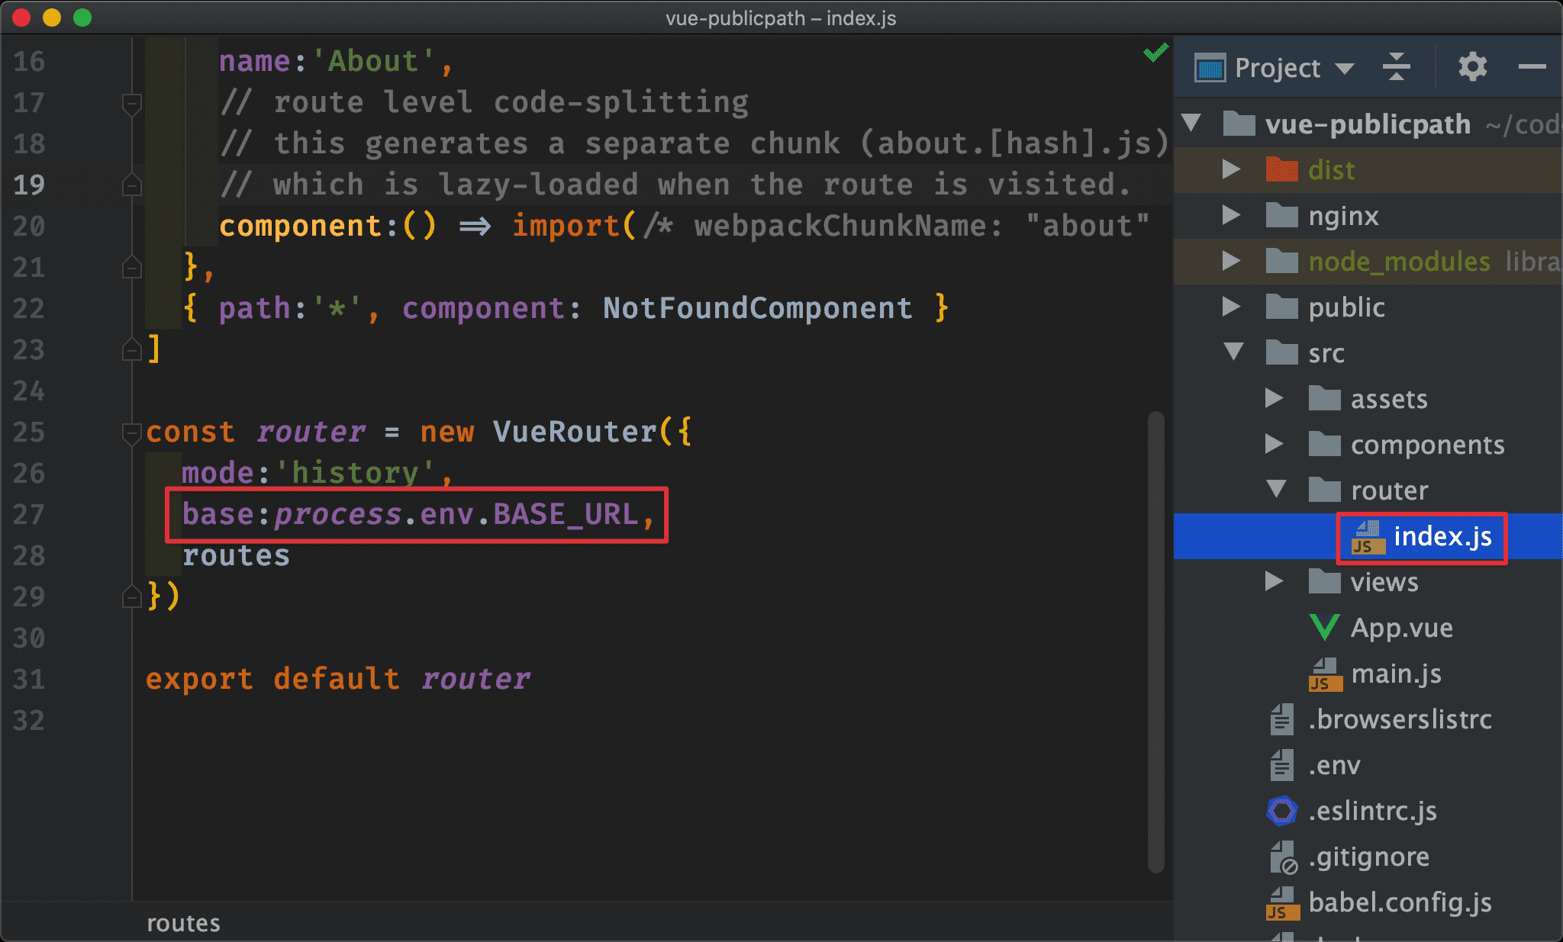Select main.js in the project tree

[x=1396, y=674]
